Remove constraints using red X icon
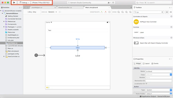The width and height of the screenshot is (173, 98). 106,12
